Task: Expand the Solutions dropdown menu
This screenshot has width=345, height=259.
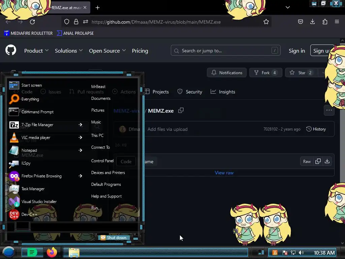Action: point(69,51)
